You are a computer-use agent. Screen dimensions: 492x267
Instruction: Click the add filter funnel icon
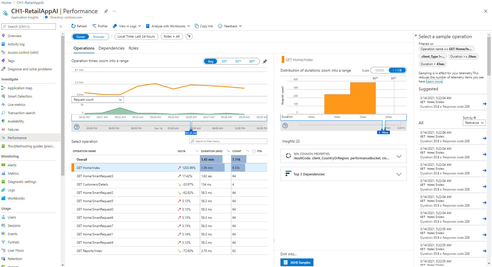tap(189, 37)
